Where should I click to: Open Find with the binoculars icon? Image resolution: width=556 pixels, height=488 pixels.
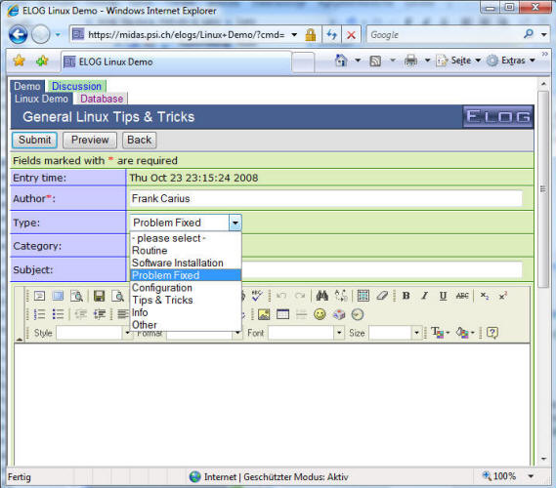(x=321, y=296)
